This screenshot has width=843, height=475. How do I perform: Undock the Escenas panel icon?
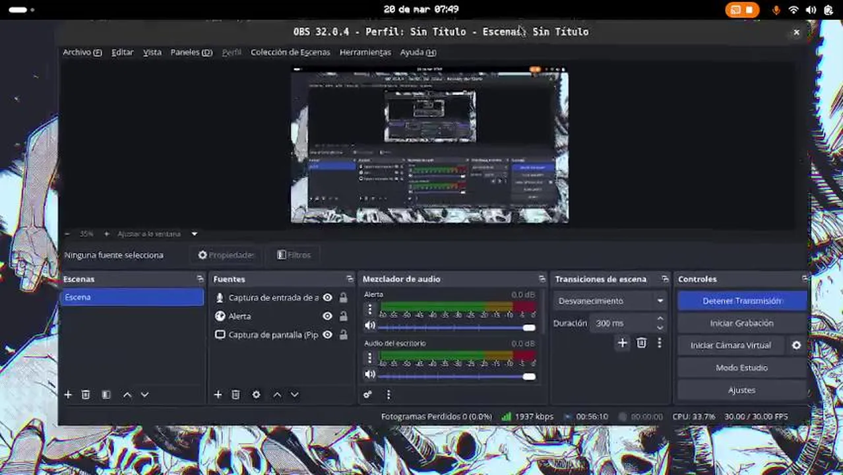200,279
